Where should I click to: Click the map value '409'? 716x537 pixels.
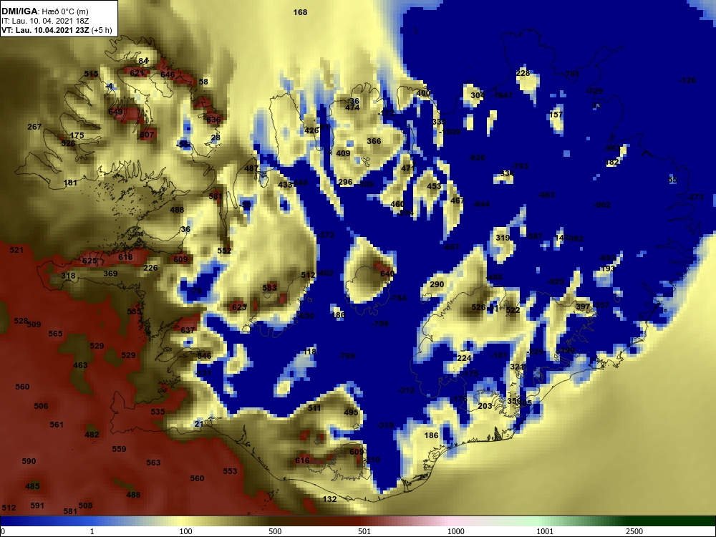[343, 153]
